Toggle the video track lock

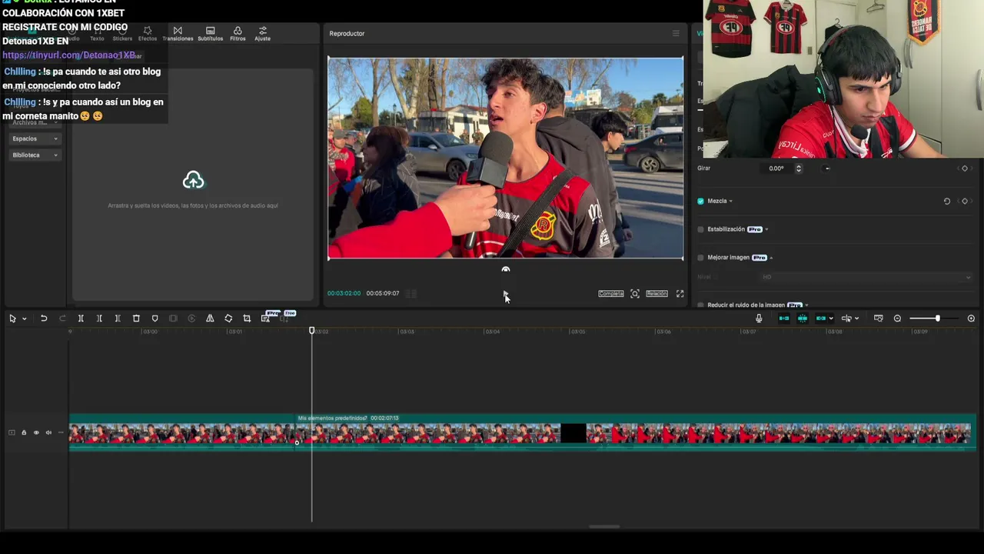24,432
